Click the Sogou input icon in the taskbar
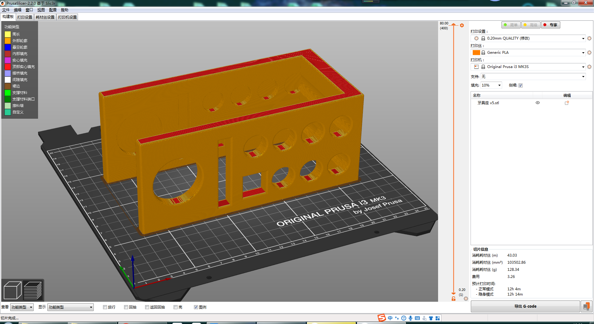 381,318
